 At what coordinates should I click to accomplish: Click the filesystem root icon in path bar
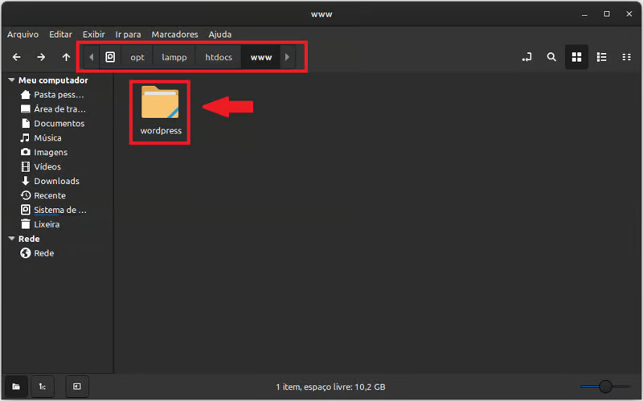(x=110, y=57)
